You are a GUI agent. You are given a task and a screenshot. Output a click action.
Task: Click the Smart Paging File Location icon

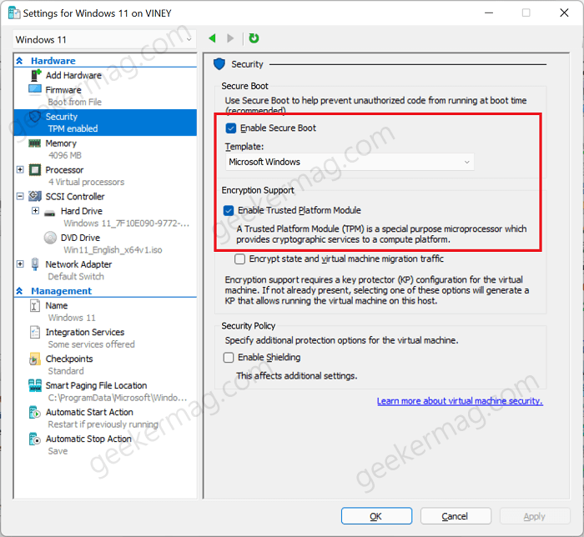(x=35, y=385)
